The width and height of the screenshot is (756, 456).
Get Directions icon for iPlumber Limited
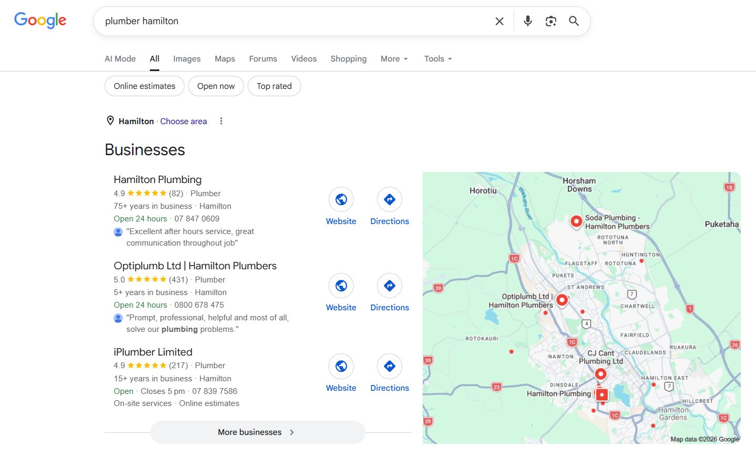(390, 366)
